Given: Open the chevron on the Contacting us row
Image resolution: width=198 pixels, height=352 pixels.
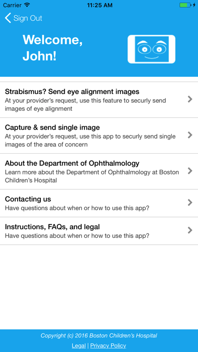Looking at the screenshot, I should pos(190,202).
